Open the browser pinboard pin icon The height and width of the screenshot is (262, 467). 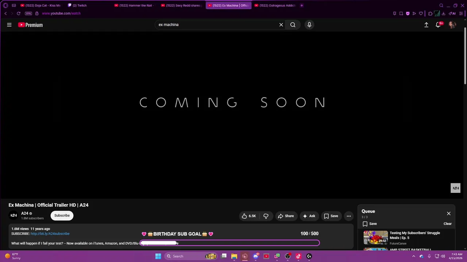[394, 13]
